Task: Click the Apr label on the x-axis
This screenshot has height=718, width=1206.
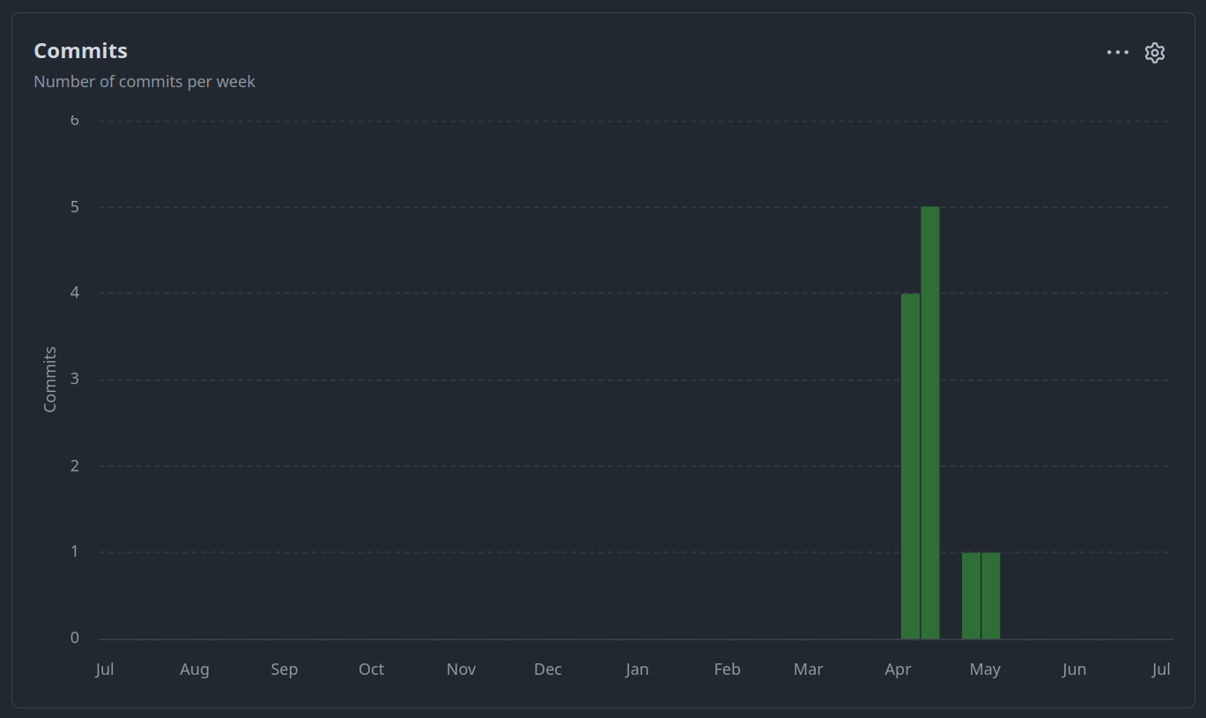Action: pos(898,670)
